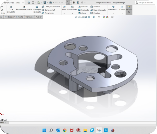Open the Windows Start button

pyautogui.click(x=44, y=130)
